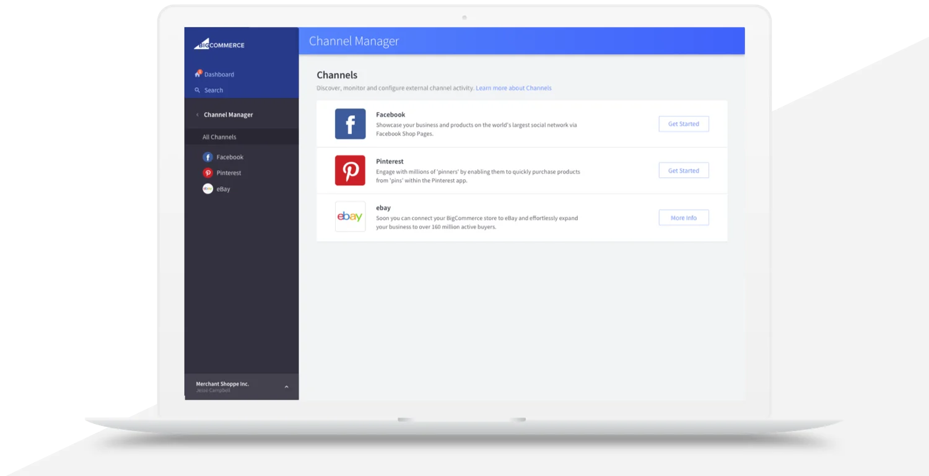Click the ebay 160 million buyers description

click(x=477, y=223)
